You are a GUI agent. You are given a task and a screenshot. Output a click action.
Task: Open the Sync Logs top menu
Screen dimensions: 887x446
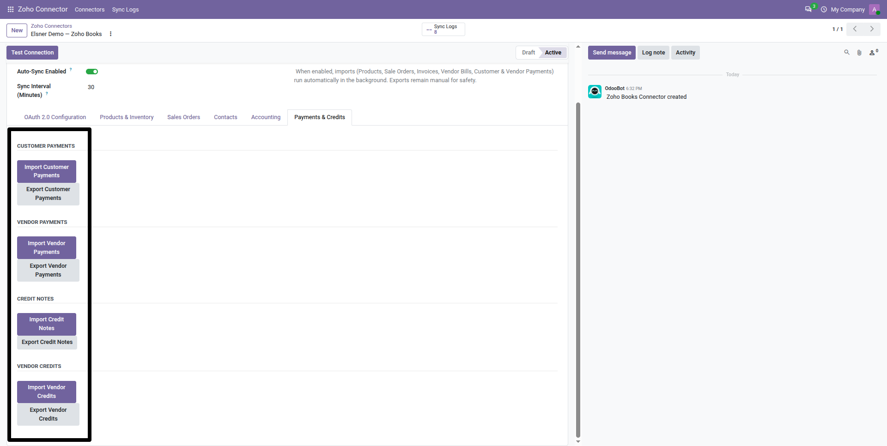point(125,9)
